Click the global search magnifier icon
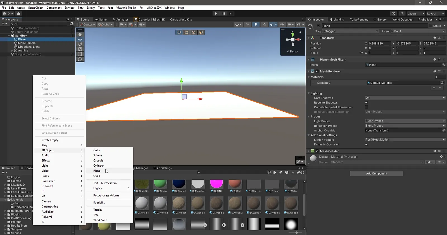This screenshot has width=447, height=235. pos(402,13)
